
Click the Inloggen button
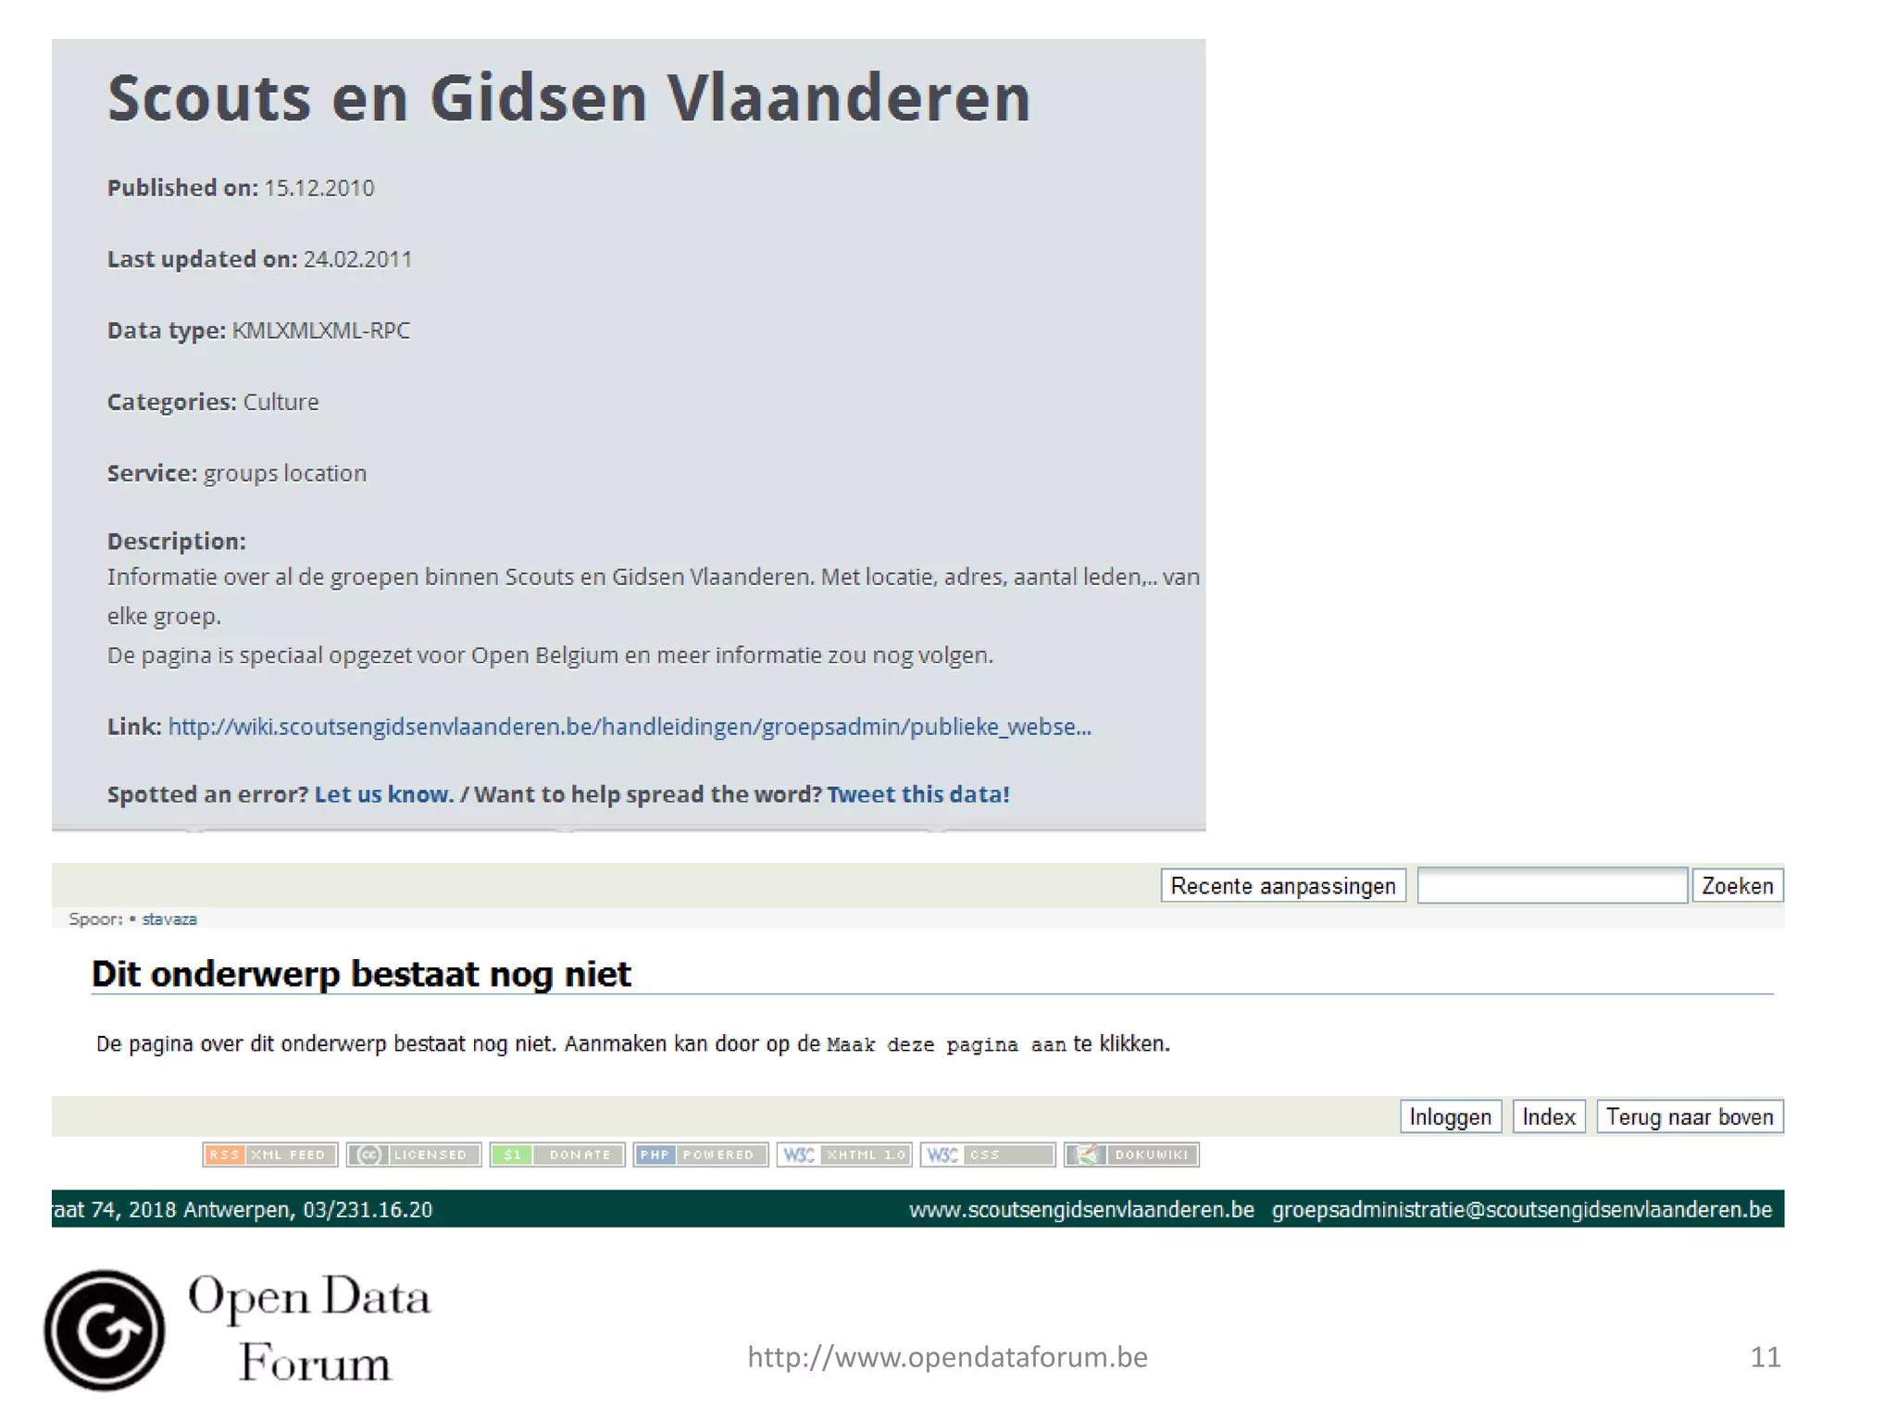(x=1450, y=1117)
